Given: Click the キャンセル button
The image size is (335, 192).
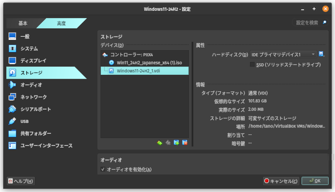Looking at the screenshot, I should 281,181.
